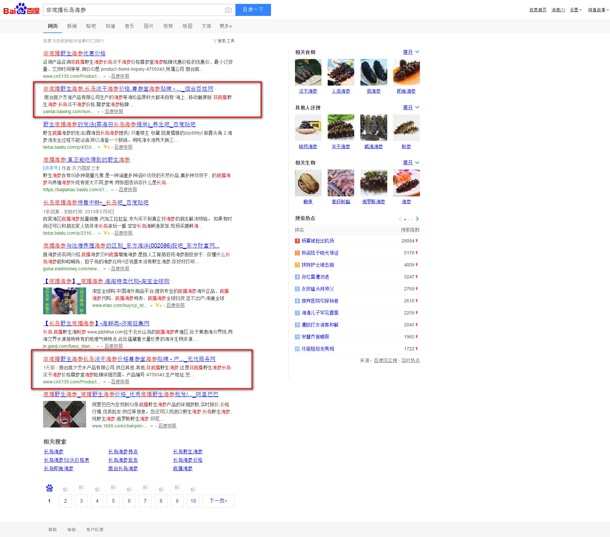Screen dimensions: 610x537
Task: Switch to the 视频 tab
Action: (168, 26)
